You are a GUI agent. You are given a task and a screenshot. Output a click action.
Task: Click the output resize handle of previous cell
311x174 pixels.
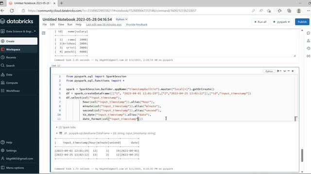(295, 56)
